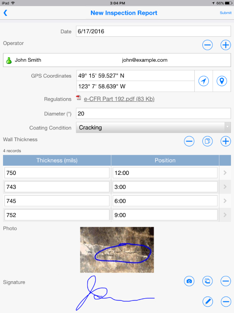Clear signature with minus icon
This screenshot has width=234, height=313.
(x=226, y=301)
